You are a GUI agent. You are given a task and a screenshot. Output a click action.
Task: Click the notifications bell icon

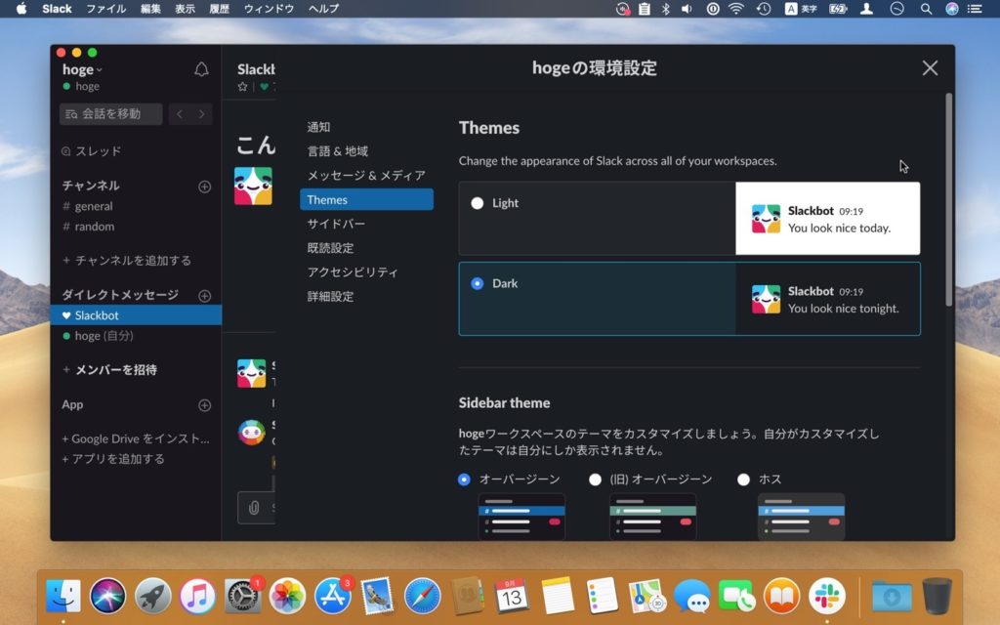[201, 69]
